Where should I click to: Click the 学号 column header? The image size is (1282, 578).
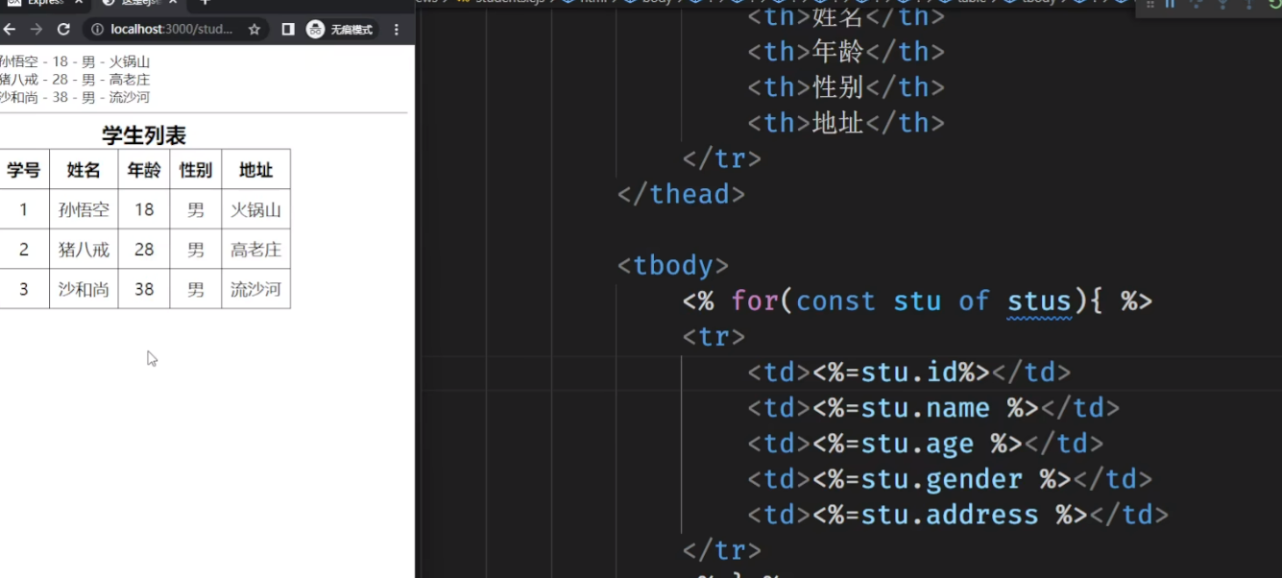pyautogui.click(x=24, y=170)
